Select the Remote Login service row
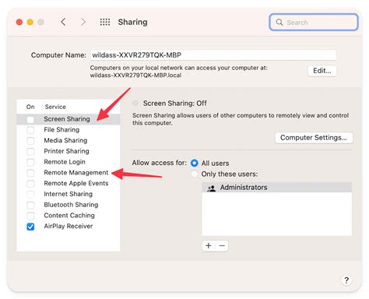The width and height of the screenshot is (369, 299). tap(69, 162)
